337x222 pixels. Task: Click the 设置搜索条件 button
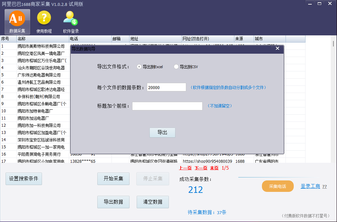point(24,179)
